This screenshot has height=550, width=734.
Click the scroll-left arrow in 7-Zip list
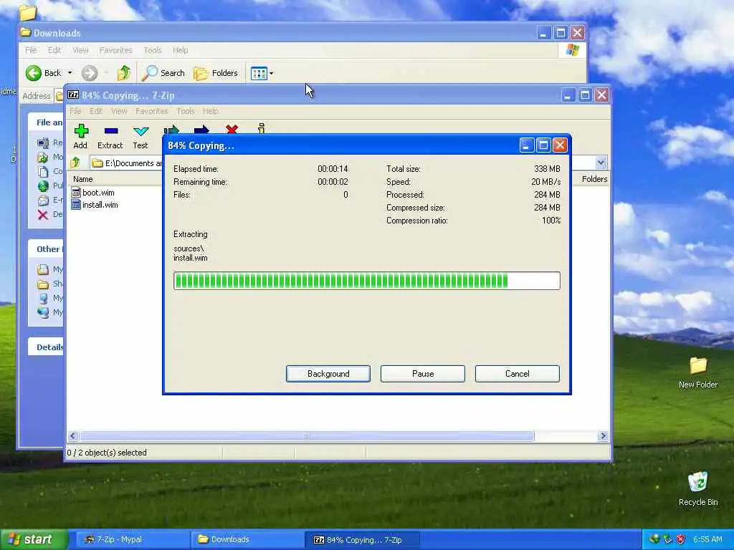72,436
